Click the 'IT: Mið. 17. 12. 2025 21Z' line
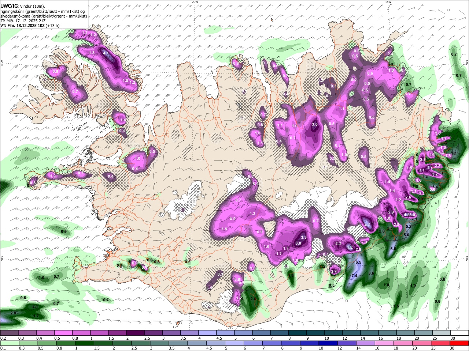Image resolution: width=469 pixels, height=351 pixels. [23, 21]
